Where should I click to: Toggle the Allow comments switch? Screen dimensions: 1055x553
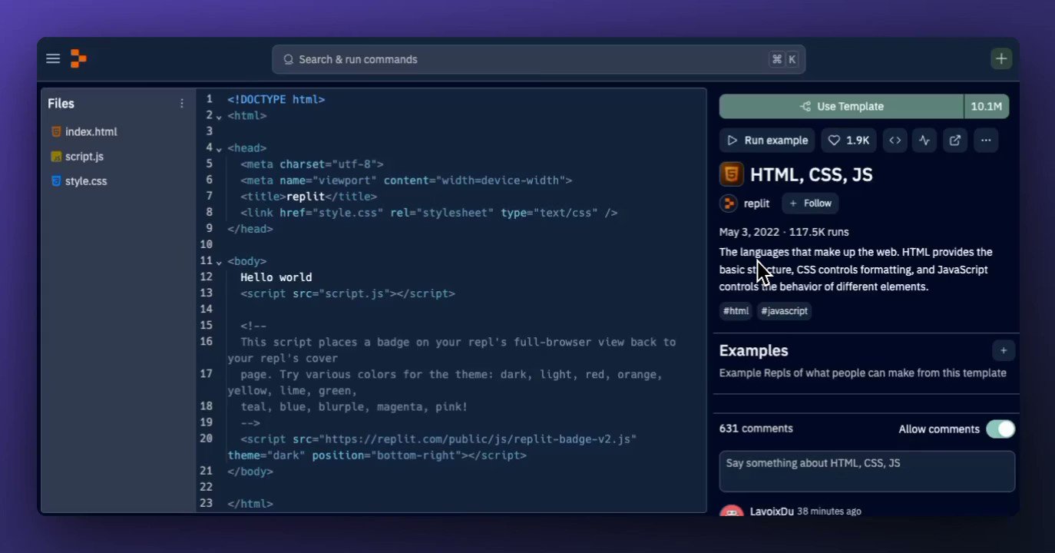coord(1000,429)
